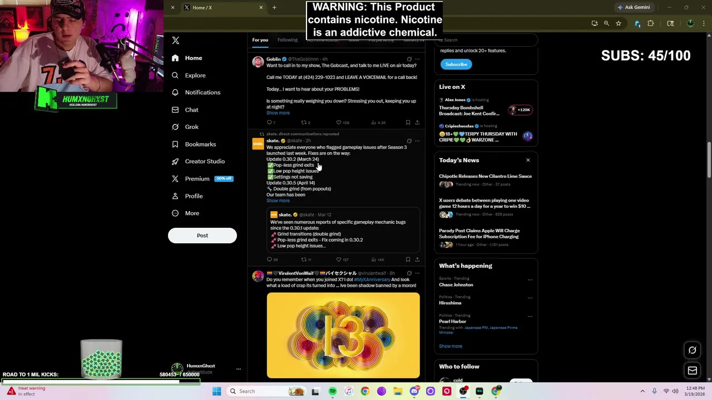The image size is (712, 400).
Task: Expand the More menu in sidebar
Action: click(185, 213)
